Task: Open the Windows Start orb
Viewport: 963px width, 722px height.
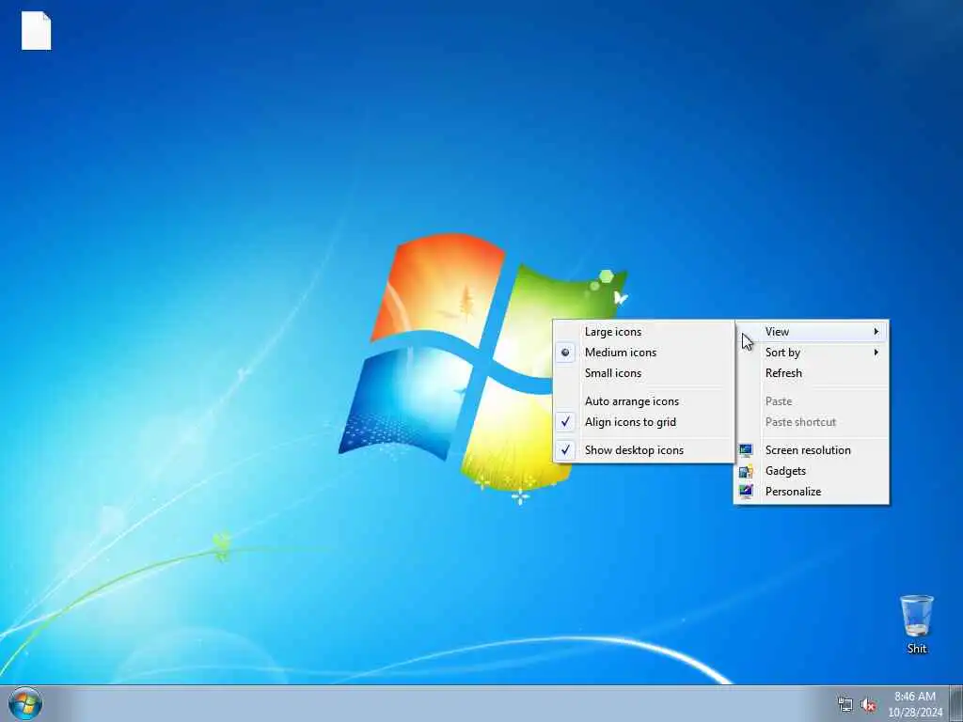Action: (x=25, y=703)
